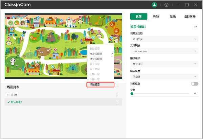Add a new scene with plus icon
203x139 pixels.
click(x=117, y=87)
